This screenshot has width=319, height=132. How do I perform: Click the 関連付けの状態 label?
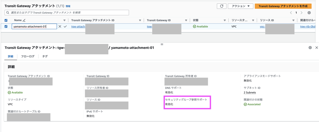(x=253, y=100)
